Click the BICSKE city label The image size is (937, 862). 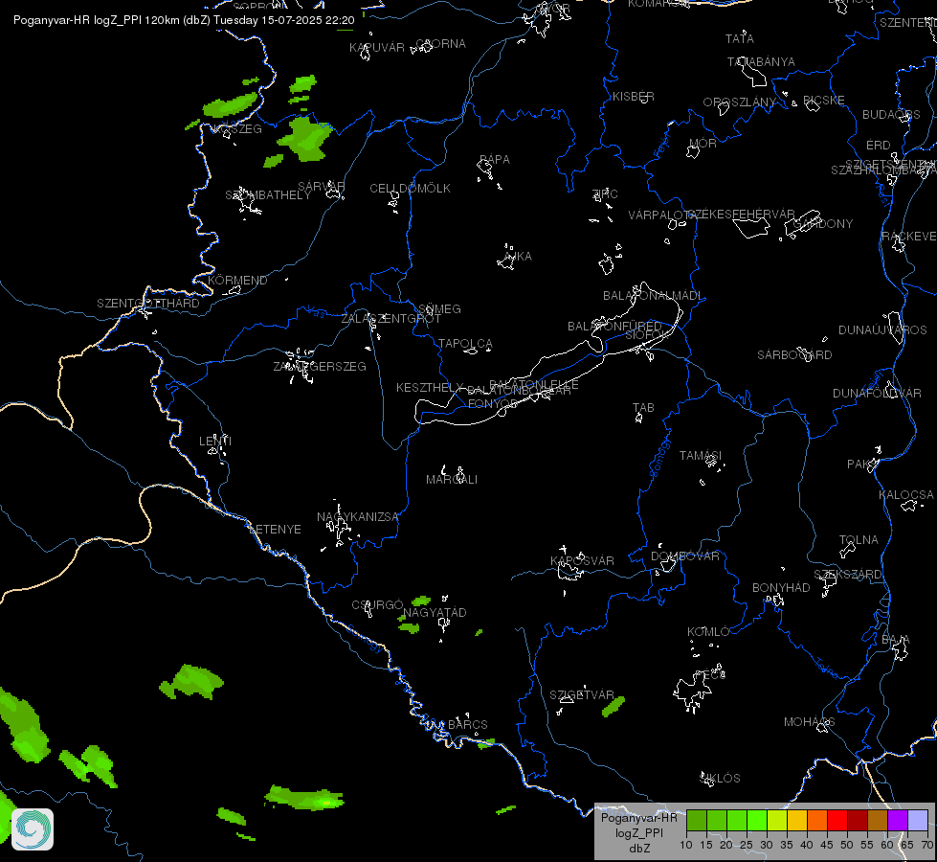tap(824, 101)
